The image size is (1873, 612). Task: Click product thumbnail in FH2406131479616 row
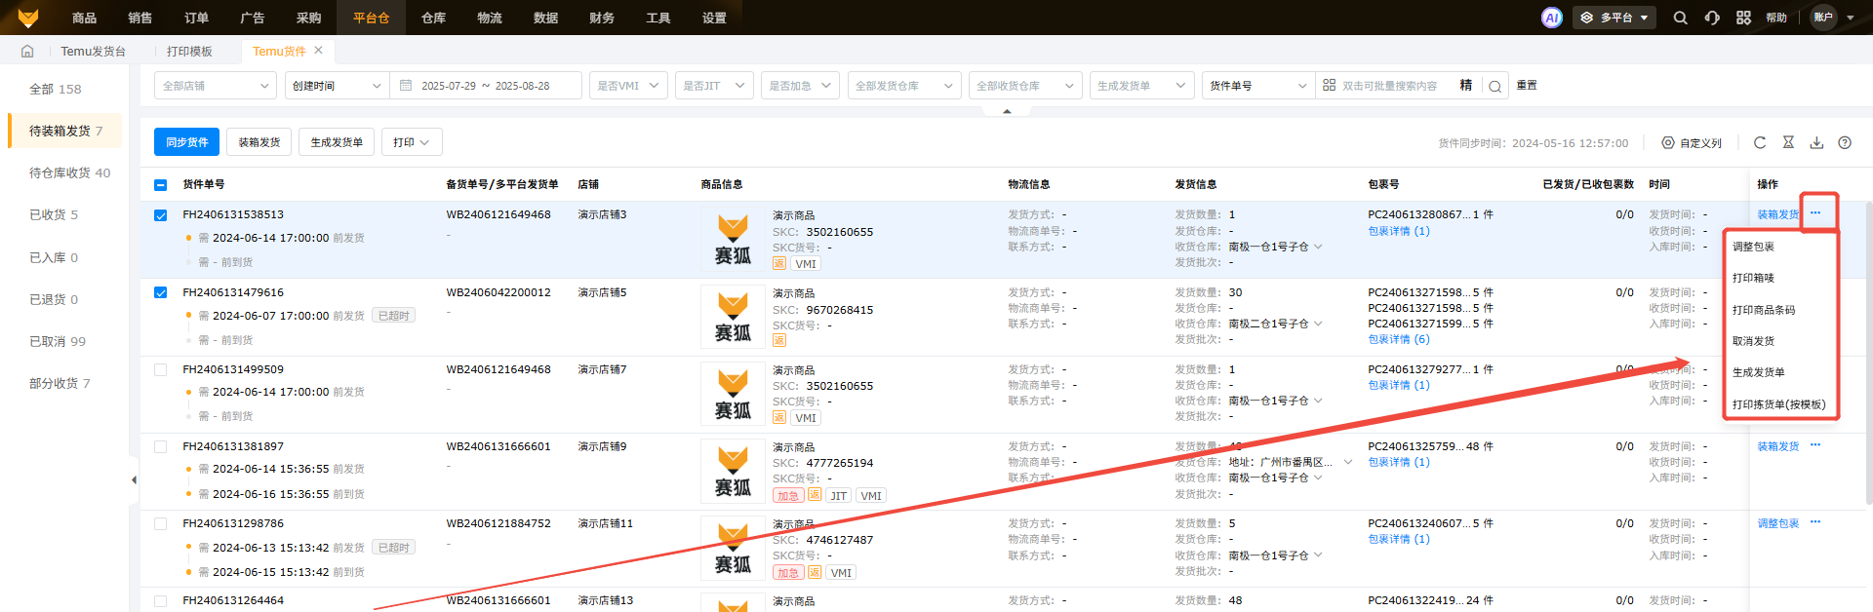click(733, 317)
